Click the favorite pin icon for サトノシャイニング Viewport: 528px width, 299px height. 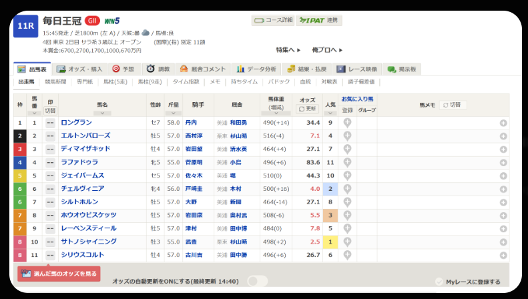click(x=348, y=242)
